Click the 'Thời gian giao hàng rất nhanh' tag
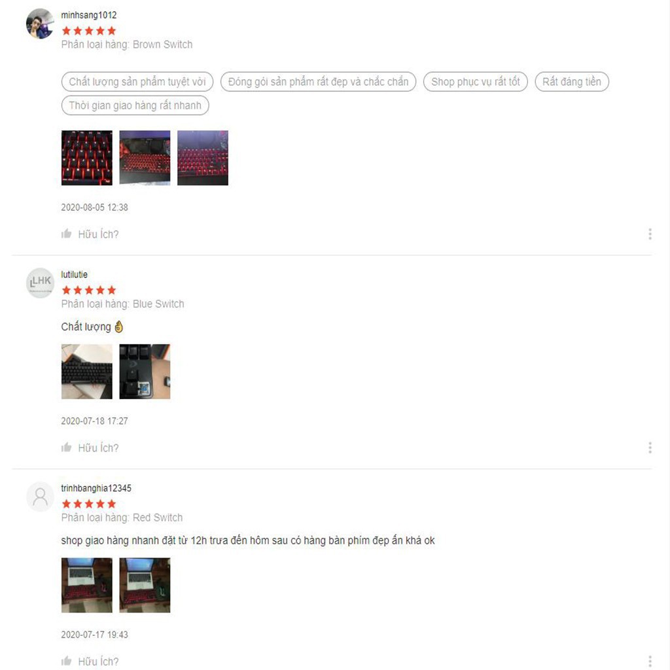The height and width of the screenshot is (670, 670). 135,105
